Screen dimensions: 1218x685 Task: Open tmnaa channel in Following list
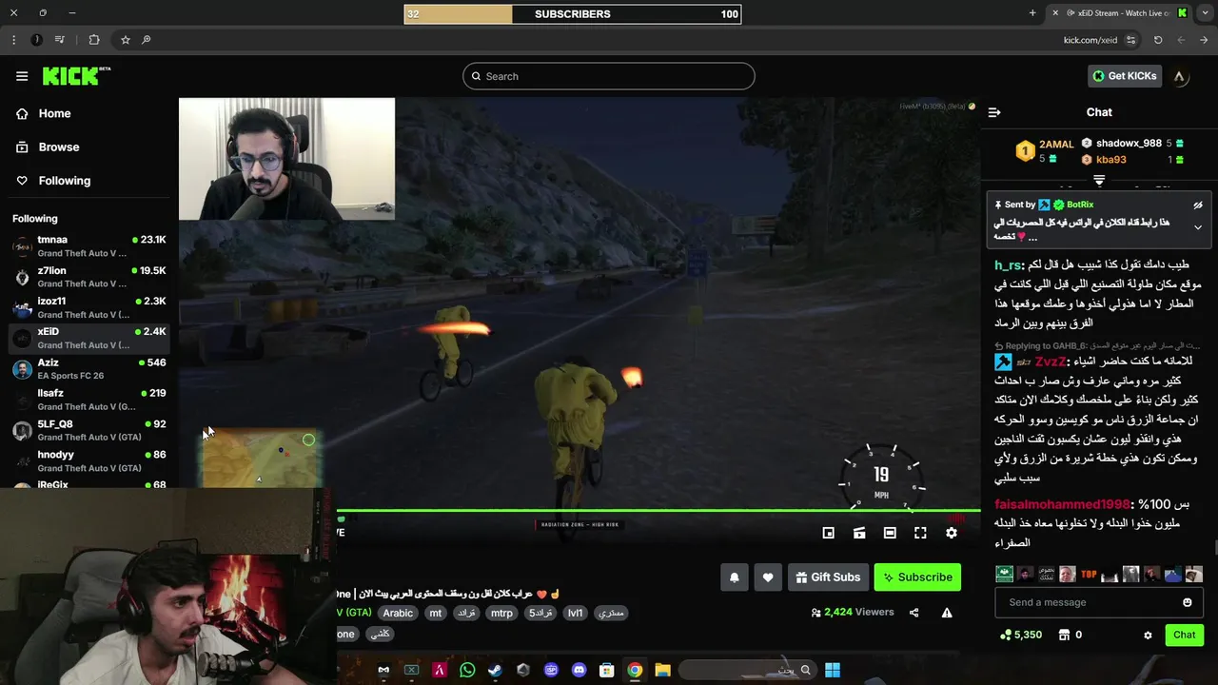coord(89,246)
